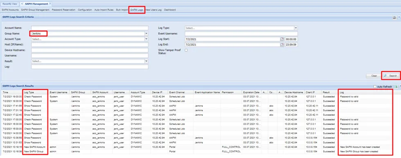This screenshot has height=158, width=401.
Task: Click the Event Application Name column header
Action: (207, 92)
